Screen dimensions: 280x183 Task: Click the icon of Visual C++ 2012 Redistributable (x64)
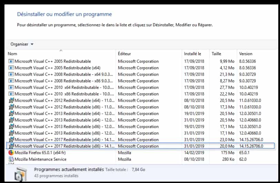click(x=11, y=100)
